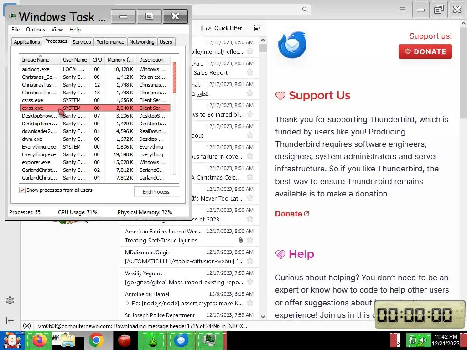Star the Sales Report message

(250, 72)
